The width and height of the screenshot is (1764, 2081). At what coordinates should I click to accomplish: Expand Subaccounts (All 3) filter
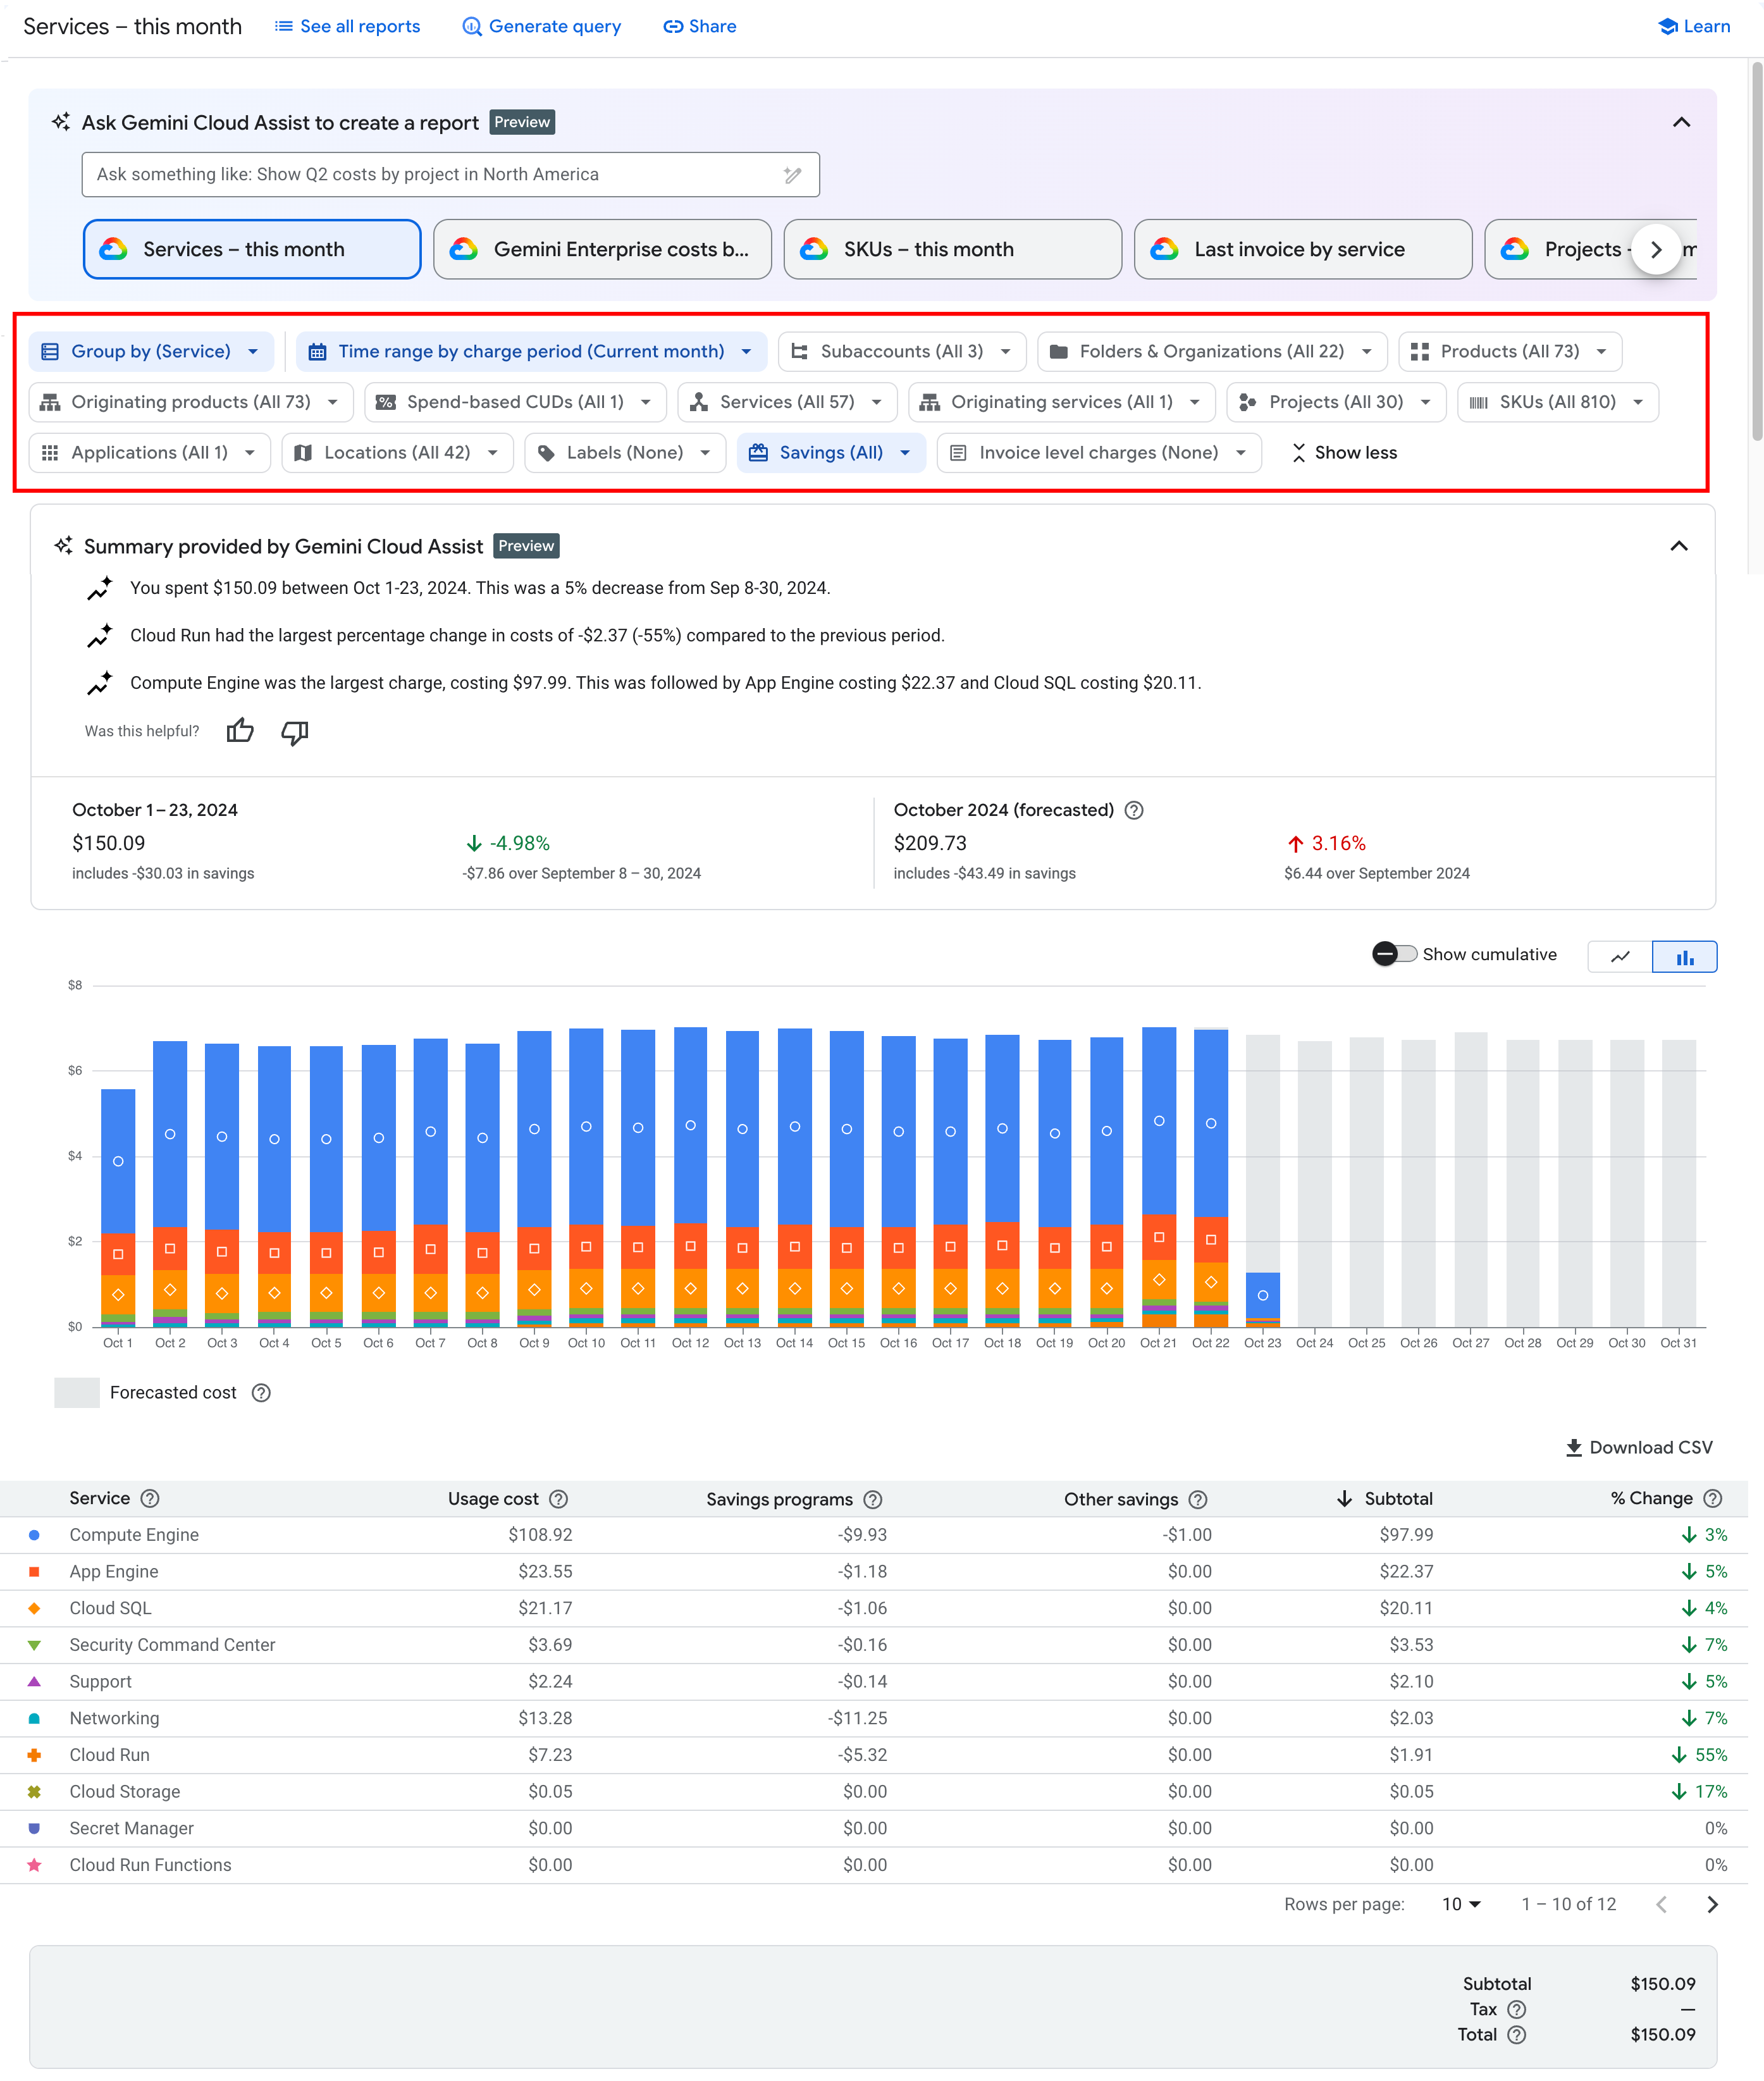click(902, 351)
